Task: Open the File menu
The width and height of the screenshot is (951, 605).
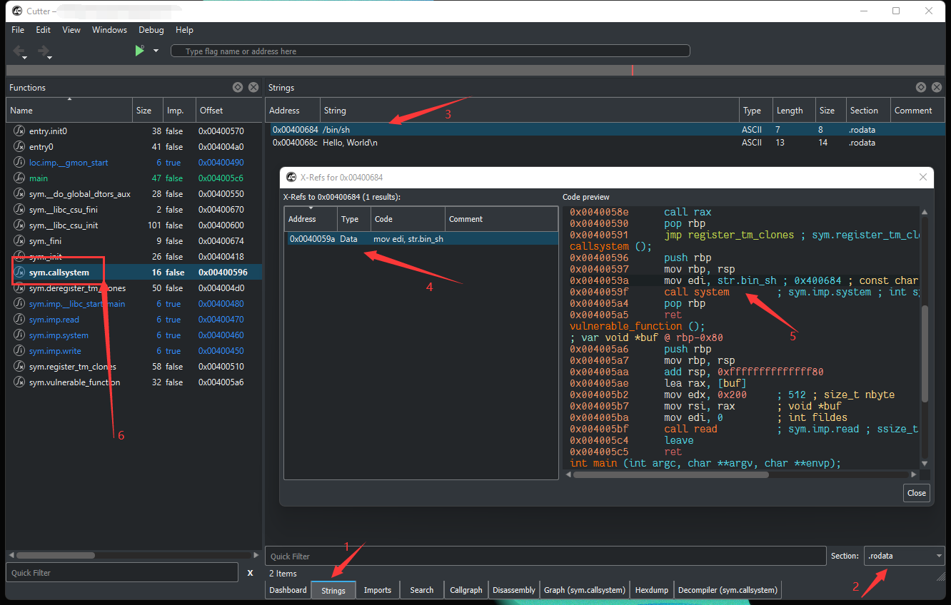Action: point(18,30)
